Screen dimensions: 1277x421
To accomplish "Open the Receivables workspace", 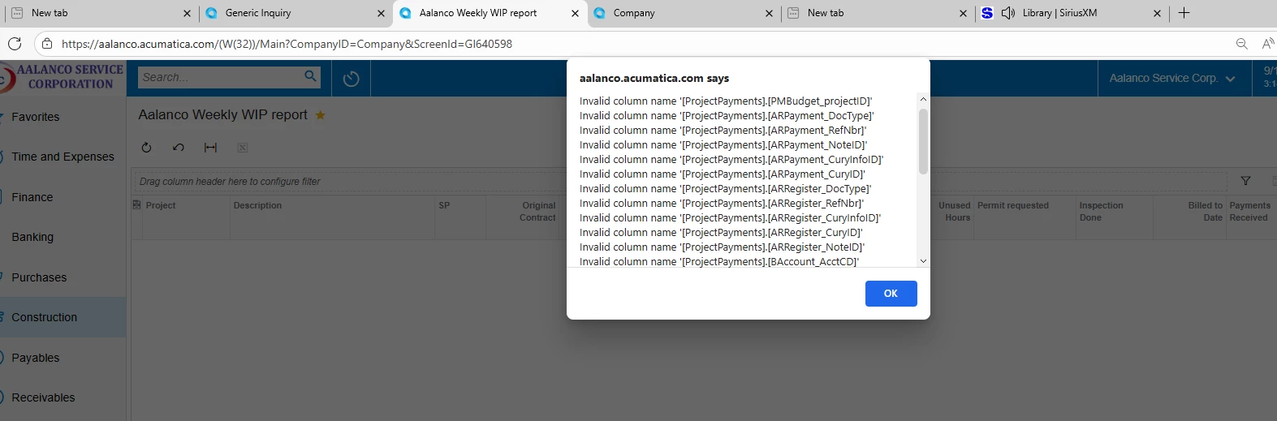I will click(x=43, y=397).
